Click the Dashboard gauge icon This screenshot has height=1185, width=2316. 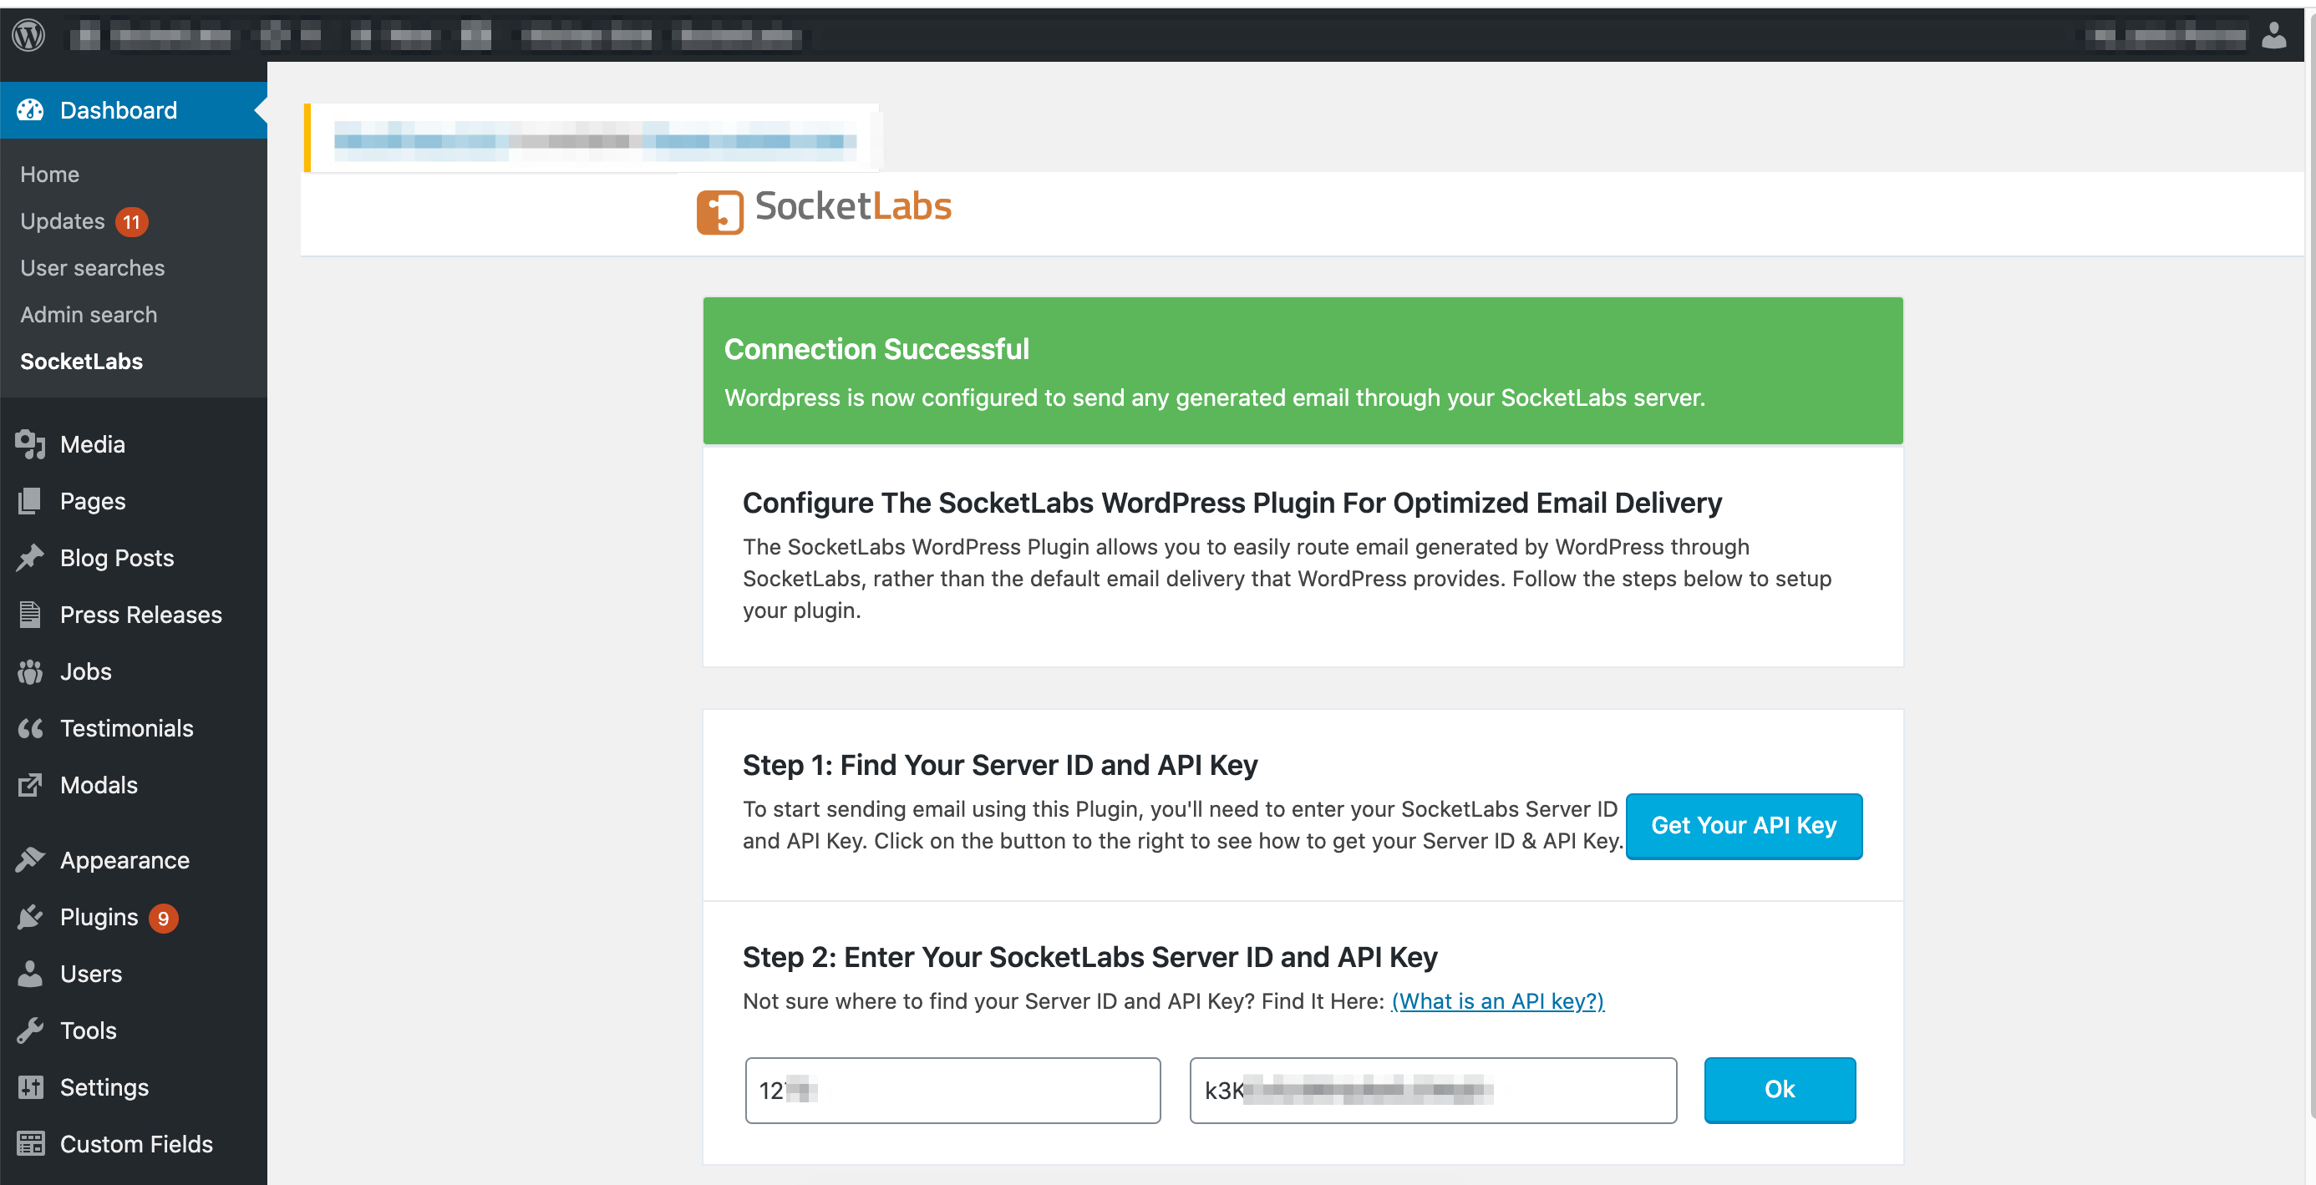click(x=30, y=110)
